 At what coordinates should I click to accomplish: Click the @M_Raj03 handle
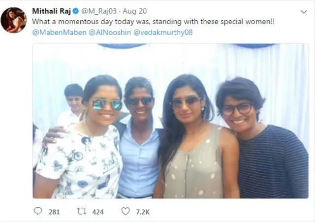tap(98, 11)
